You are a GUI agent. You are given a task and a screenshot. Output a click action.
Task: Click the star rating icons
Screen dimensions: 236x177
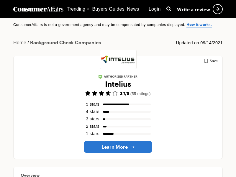pos(101,94)
